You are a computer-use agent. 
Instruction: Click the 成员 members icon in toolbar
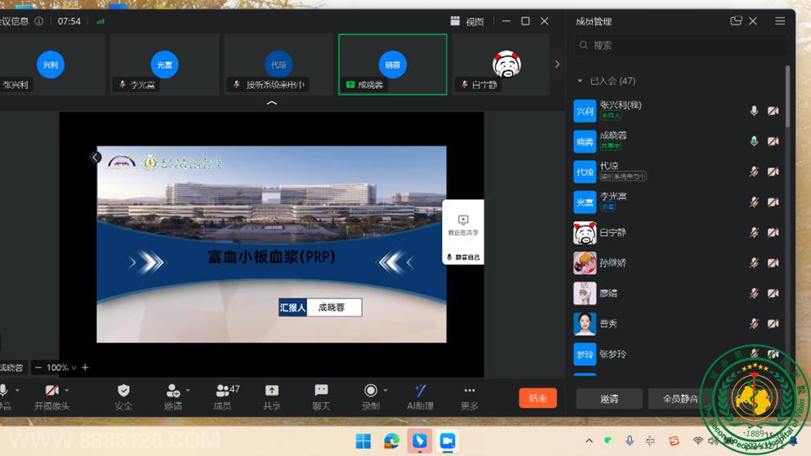(223, 392)
